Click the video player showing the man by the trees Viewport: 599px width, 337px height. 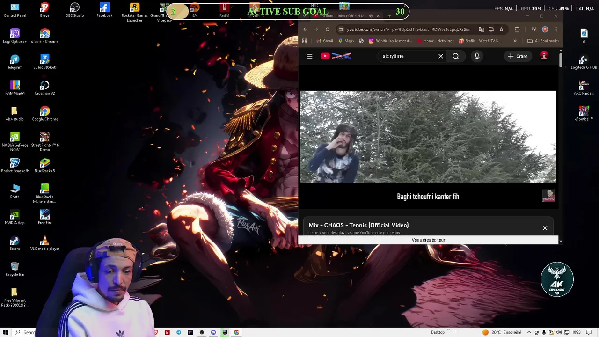[x=428, y=137]
